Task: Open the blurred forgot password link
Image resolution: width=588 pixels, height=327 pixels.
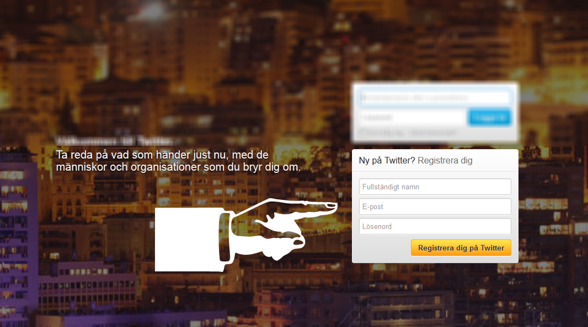Action: [x=433, y=133]
